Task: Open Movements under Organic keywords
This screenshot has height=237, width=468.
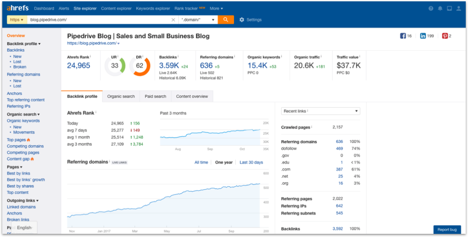Action: [24, 132]
